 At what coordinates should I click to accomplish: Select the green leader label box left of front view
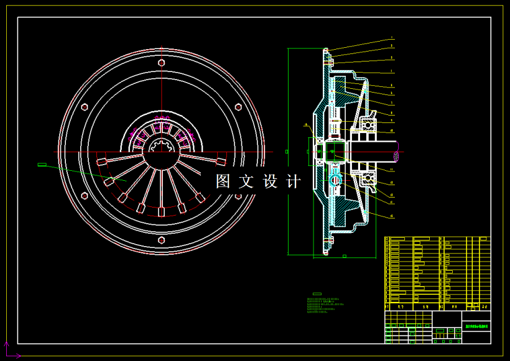pyautogui.click(x=42, y=165)
